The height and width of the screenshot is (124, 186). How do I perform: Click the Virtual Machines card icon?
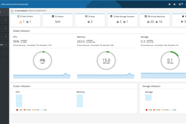point(146,17)
